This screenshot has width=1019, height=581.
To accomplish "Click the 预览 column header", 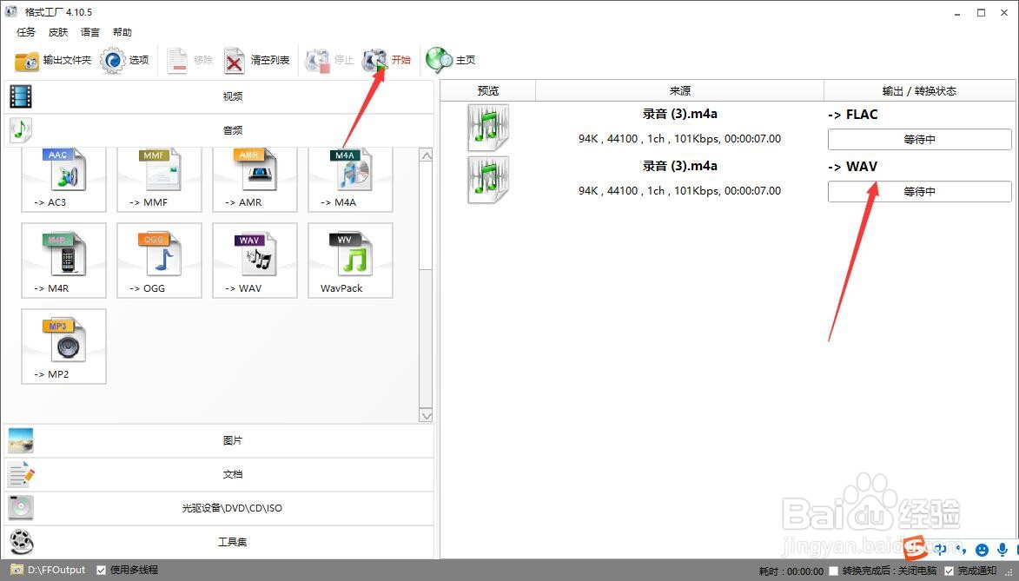I will 488,91.
